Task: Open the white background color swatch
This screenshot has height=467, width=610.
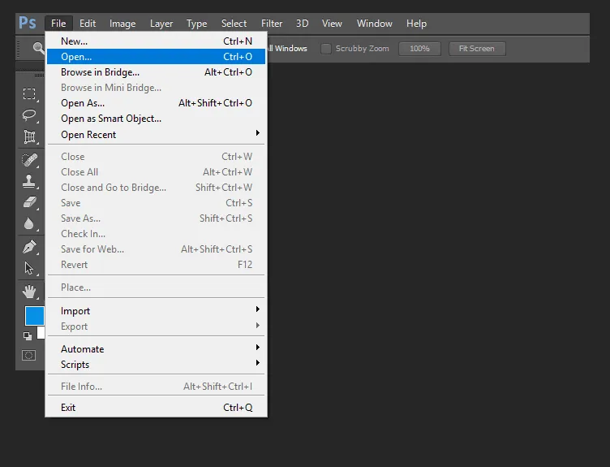Action: click(x=41, y=333)
